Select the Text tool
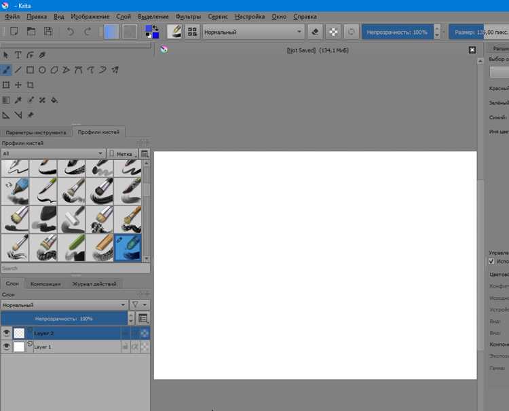 [x=18, y=55]
